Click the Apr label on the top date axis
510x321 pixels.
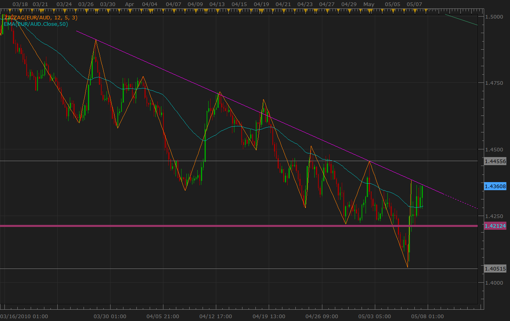click(x=130, y=4)
